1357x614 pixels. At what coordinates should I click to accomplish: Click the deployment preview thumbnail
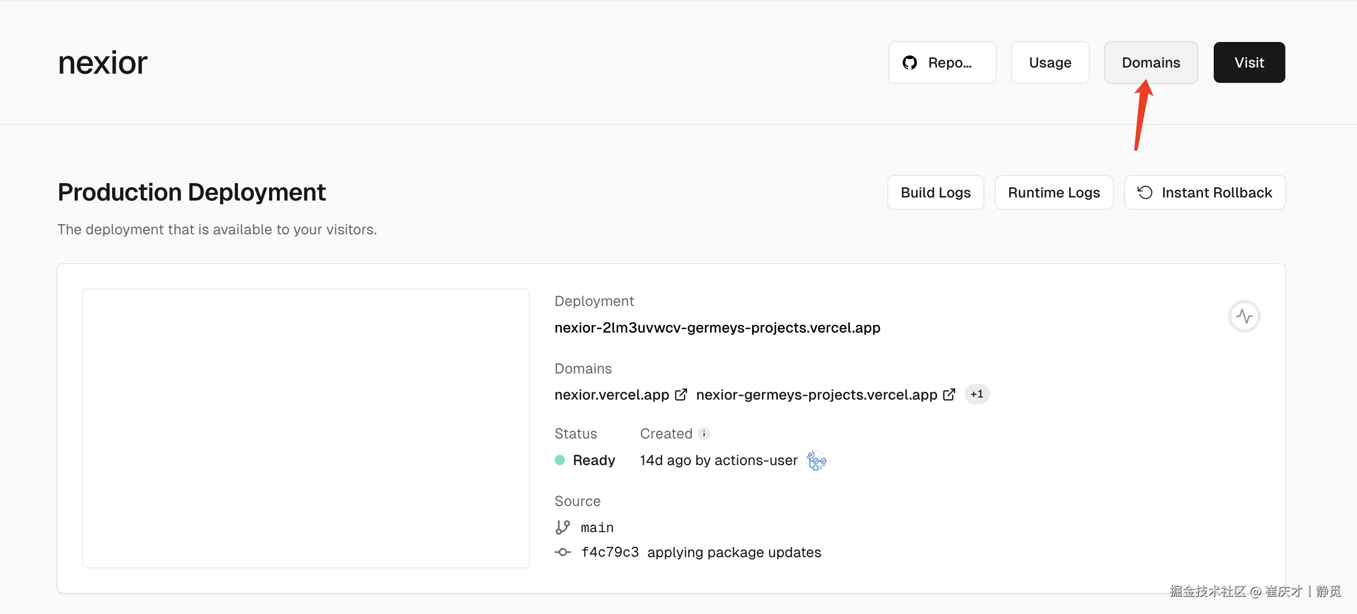coord(305,428)
